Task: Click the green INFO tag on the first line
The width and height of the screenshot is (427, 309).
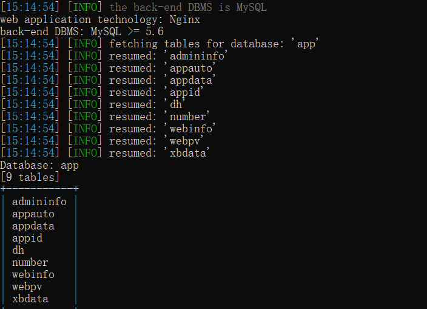Action: coord(86,7)
